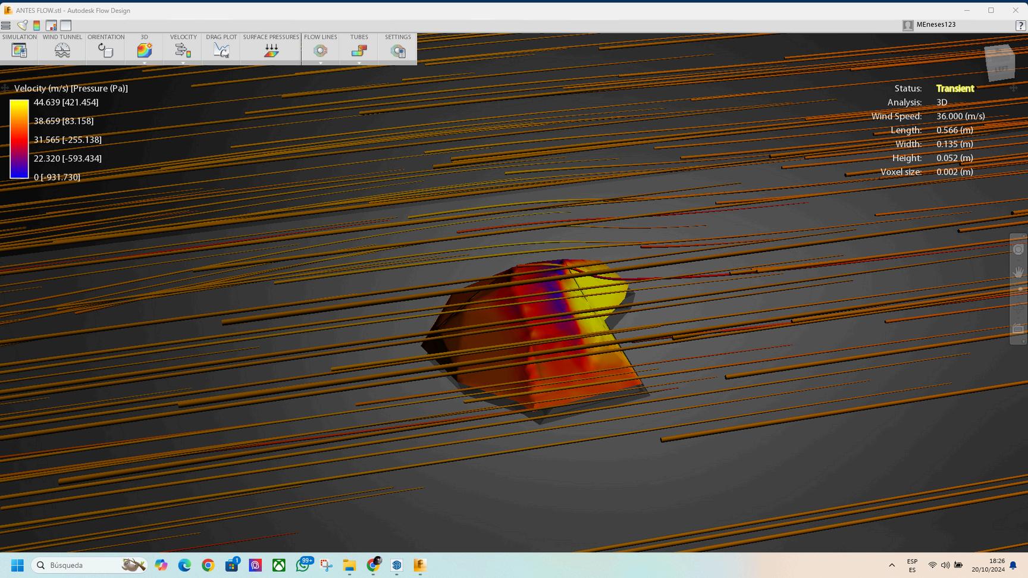The height and width of the screenshot is (578, 1028).
Task: Show hidden system tray icons
Action: pos(891,566)
